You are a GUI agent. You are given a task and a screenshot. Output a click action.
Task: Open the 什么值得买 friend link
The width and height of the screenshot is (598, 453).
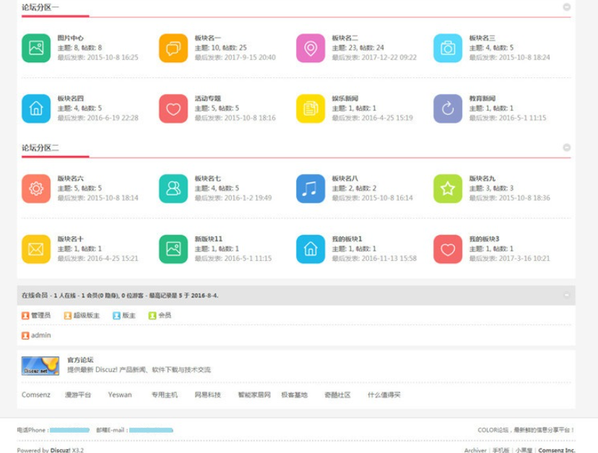[383, 395]
